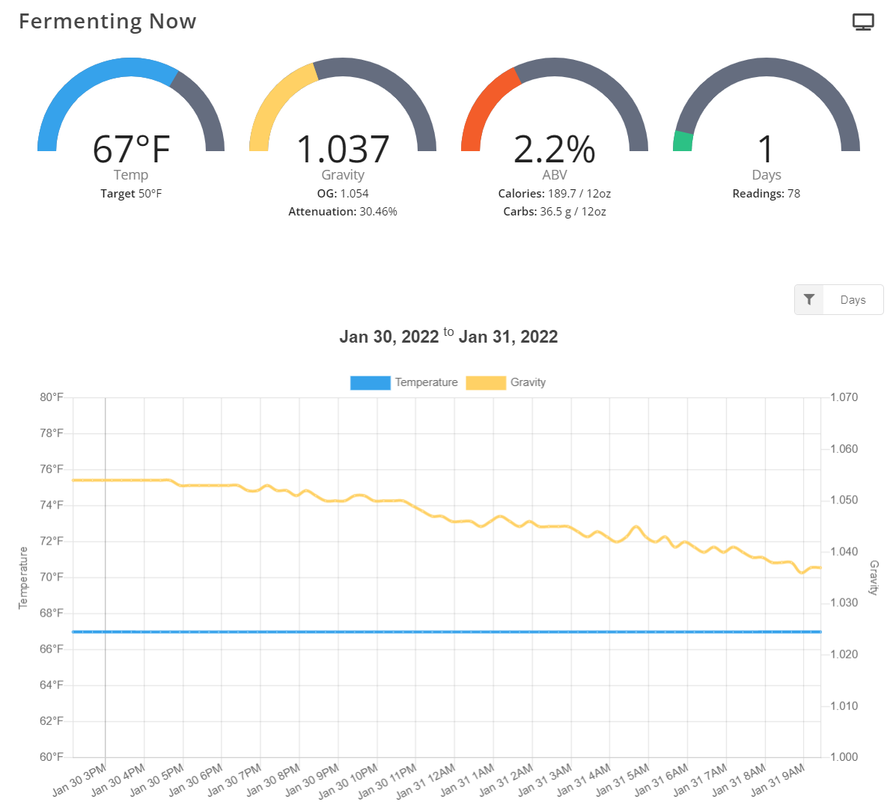This screenshot has height=811, width=896.
Task: Click the Jan 30 3PM axis label
Action: pyautogui.click(x=79, y=780)
